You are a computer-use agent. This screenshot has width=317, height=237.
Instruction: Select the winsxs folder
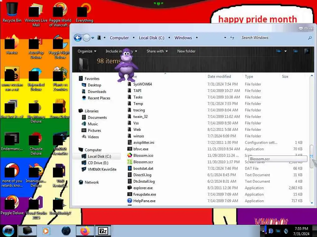pyautogui.click(x=138, y=136)
